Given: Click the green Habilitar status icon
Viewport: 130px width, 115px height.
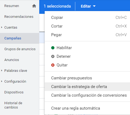Looking at the screenshot, I should pyautogui.click(x=53, y=48).
